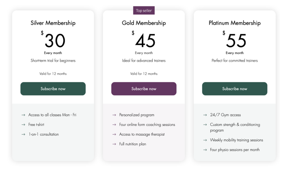Click arrow icon beside Access to all classes

pyautogui.click(x=23, y=115)
